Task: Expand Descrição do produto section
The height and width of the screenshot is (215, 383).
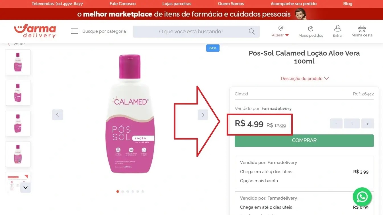Action: point(305,78)
